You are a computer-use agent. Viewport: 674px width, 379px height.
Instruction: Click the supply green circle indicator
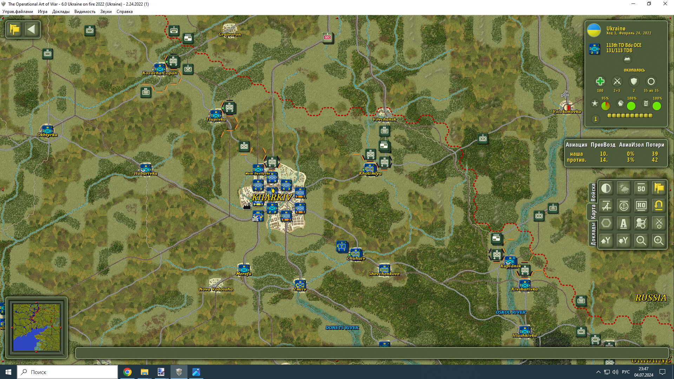click(657, 106)
